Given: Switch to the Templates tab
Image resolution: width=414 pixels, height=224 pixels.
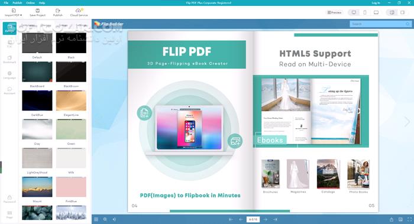Looking at the screenshot, I should click(28, 25).
